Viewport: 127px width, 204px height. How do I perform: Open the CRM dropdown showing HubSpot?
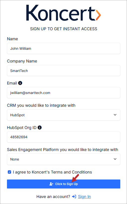[64, 115]
